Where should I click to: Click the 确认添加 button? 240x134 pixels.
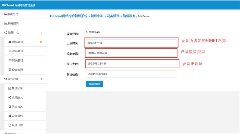(x=94, y=84)
